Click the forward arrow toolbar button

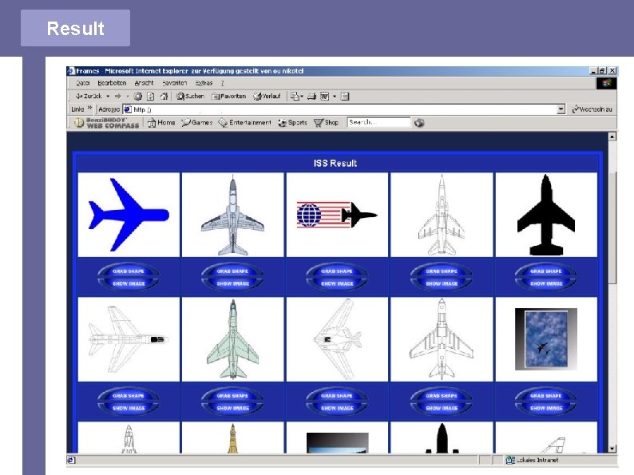pos(117,97)
